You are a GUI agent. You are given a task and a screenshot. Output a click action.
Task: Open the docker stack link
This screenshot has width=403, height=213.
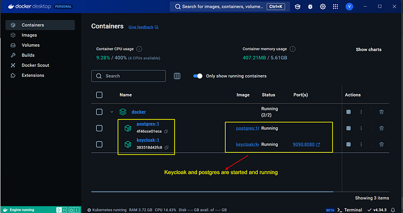138,112
